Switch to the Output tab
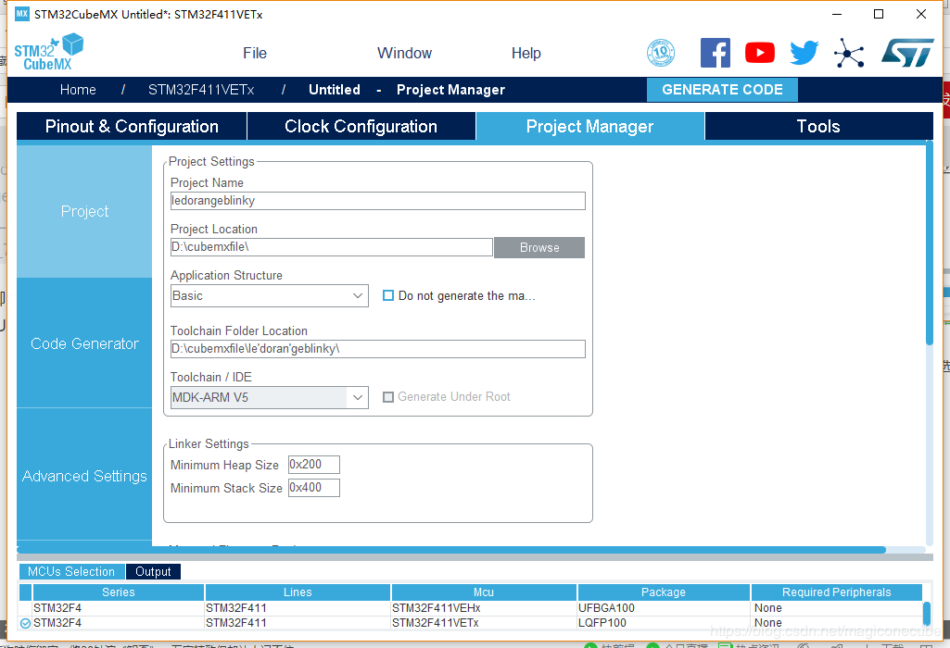Viewport: 950px width, 648px height. coord(153,572)
